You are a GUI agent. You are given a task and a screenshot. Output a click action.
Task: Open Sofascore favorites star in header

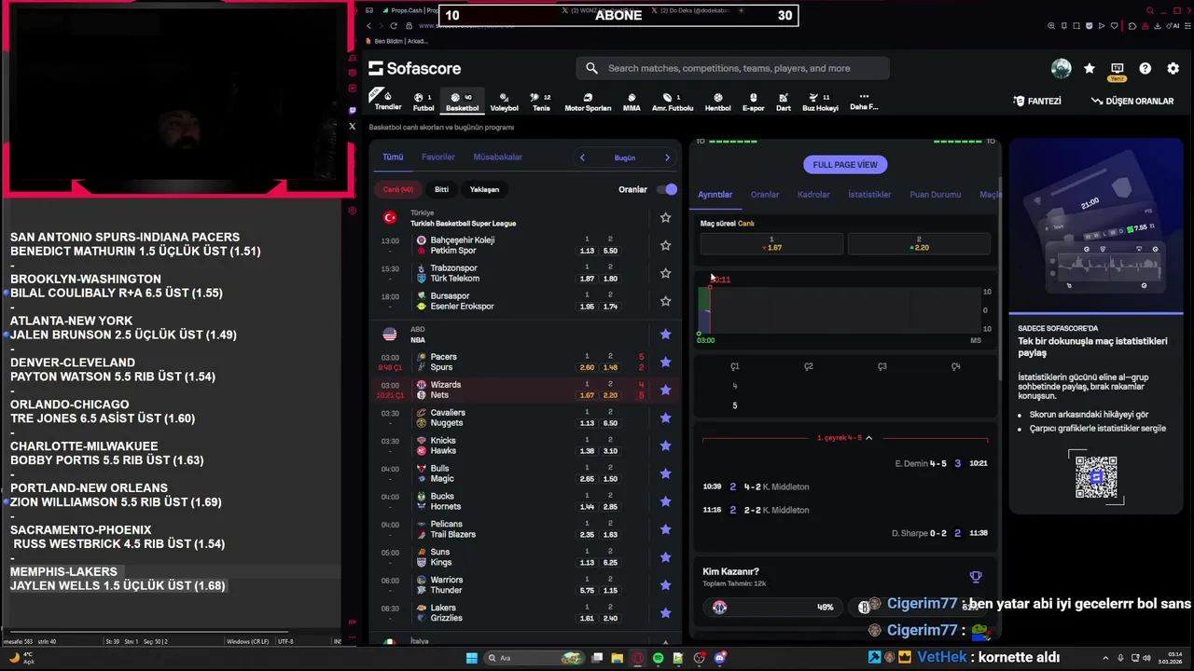pos(1089,68)
